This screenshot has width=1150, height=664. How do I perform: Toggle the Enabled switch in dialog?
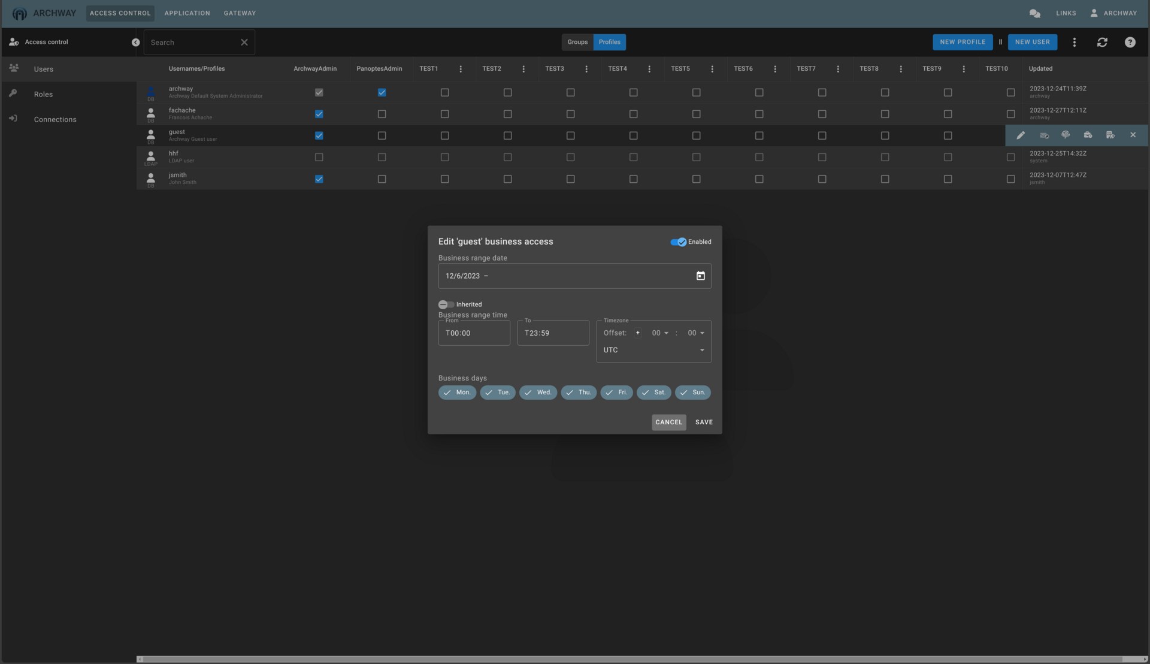tap(678, 242)
